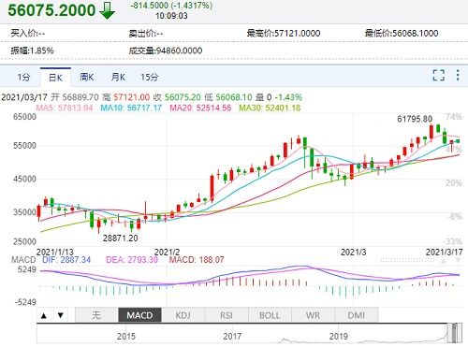
Task: Select the 日K chart tab
Action: click(x=55, y=77)
